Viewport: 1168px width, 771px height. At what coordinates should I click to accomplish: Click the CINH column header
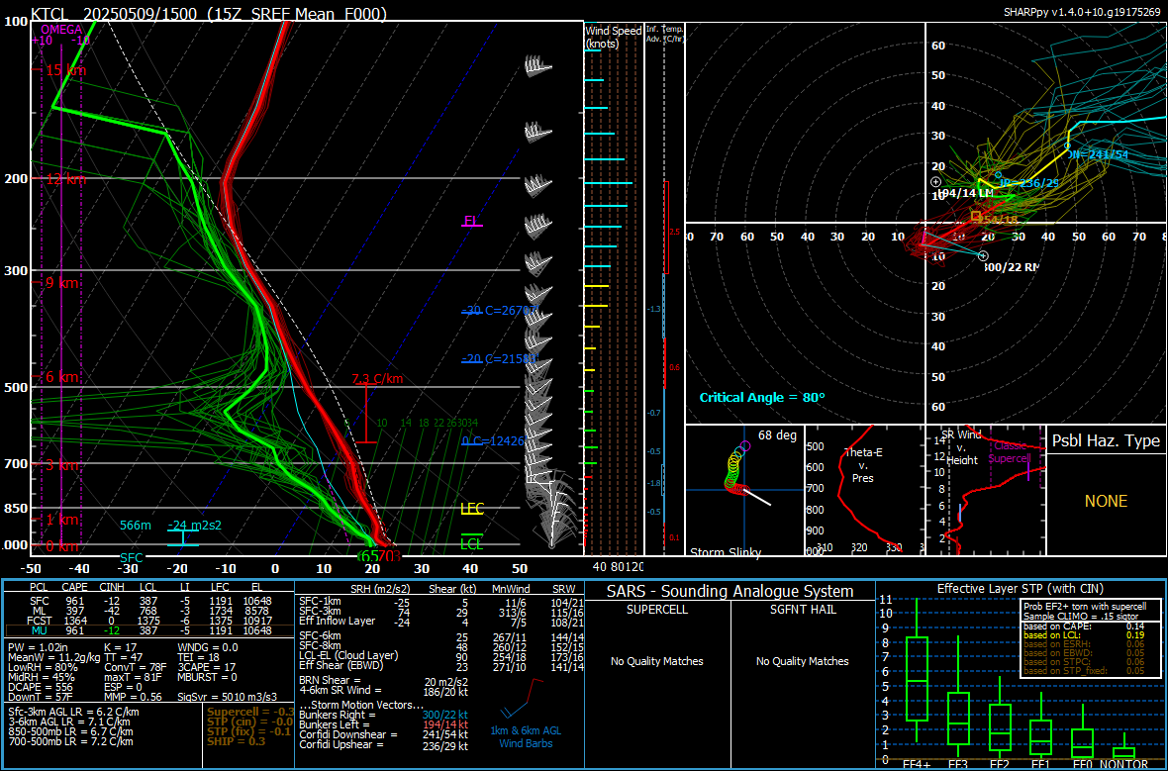pos(112,588)
